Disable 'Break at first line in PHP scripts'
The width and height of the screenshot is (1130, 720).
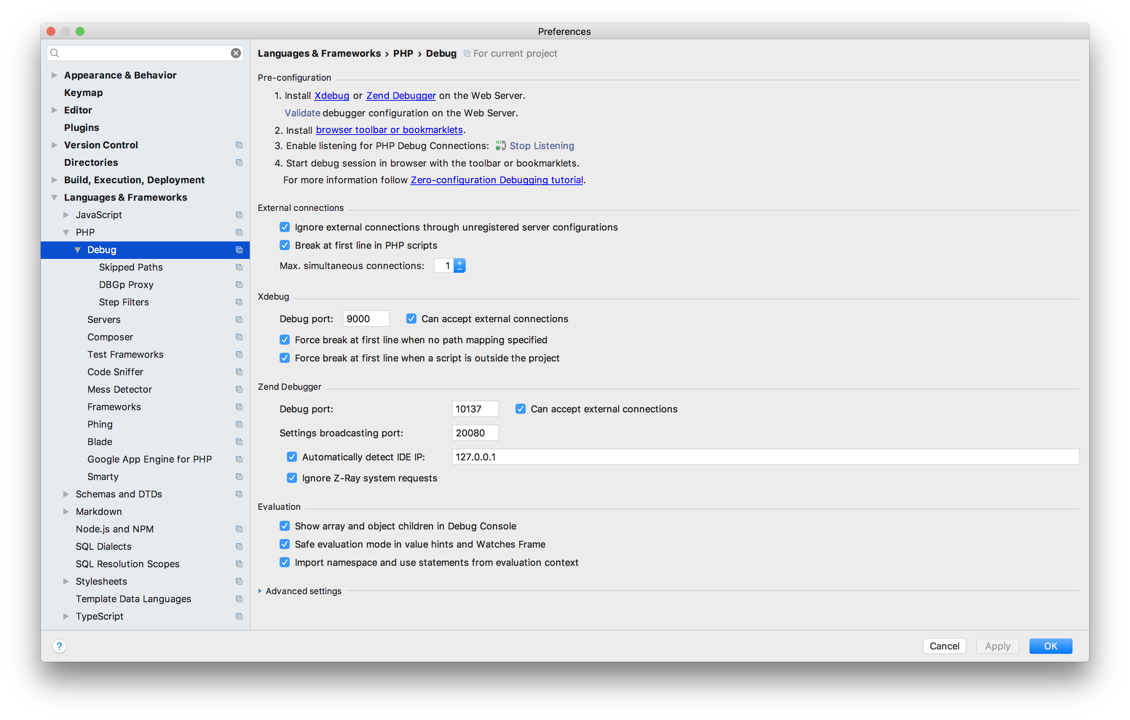tap(285, 245)
